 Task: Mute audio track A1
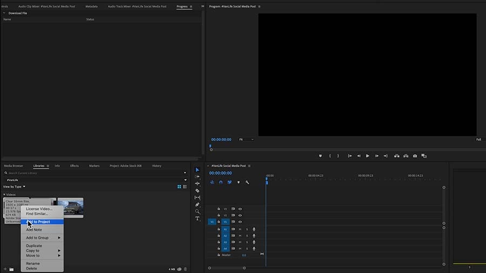tap(240, 229)
